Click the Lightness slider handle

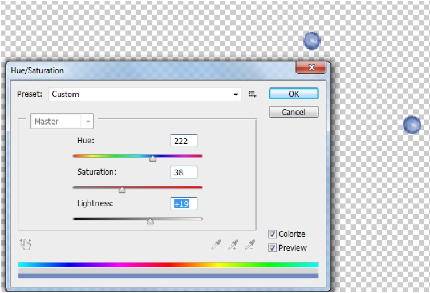point(150,222)
